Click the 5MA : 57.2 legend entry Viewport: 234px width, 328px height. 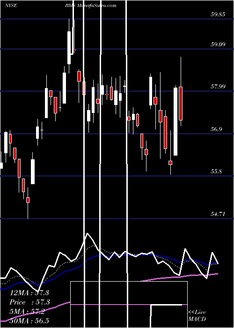point(27,312)
